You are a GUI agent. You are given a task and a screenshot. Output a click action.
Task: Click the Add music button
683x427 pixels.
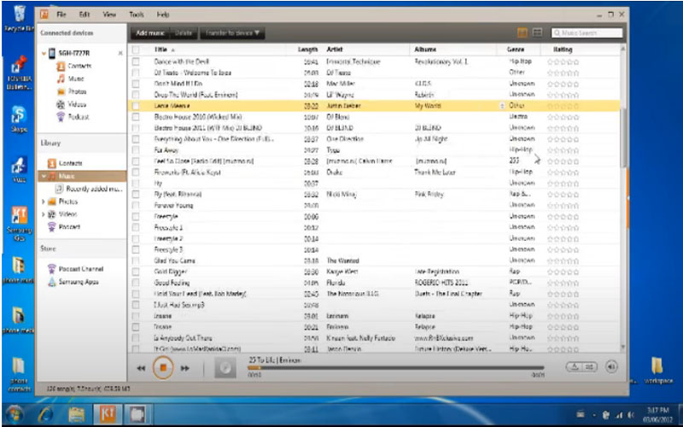pyautogui.click(x=150, y=33)
